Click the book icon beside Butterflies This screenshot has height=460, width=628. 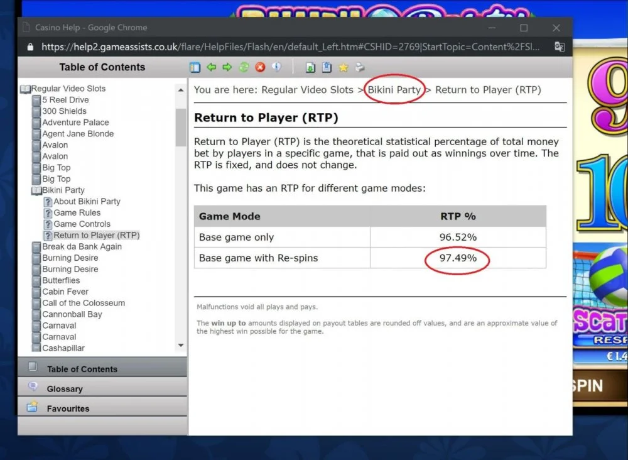(x=36, y=280)
